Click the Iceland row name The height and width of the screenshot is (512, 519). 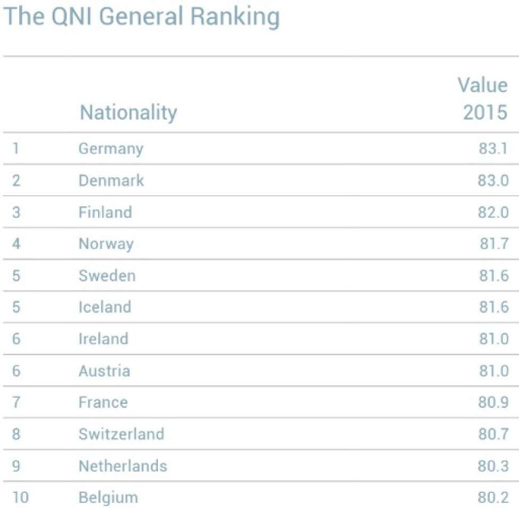[x=104, y=307]
